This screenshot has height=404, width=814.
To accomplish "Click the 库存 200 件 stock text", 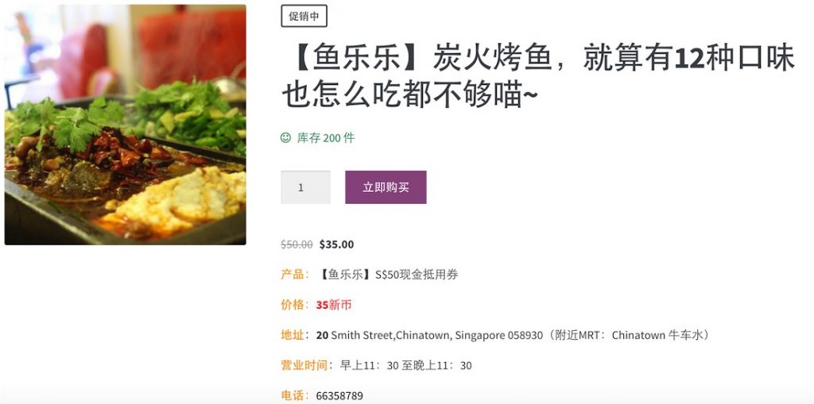I will [x=326, y=138].
